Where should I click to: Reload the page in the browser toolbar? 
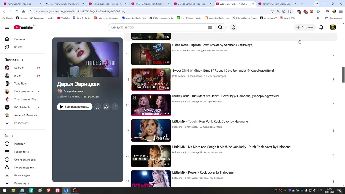tap(17, 11)
